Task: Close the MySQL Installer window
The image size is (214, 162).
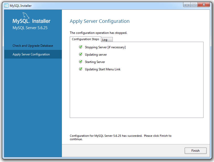Action: 204,5
